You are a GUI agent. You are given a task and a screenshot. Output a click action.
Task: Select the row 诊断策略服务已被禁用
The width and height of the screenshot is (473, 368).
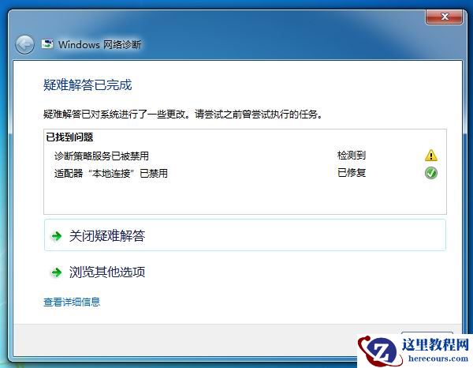click(x=245, y=156)
